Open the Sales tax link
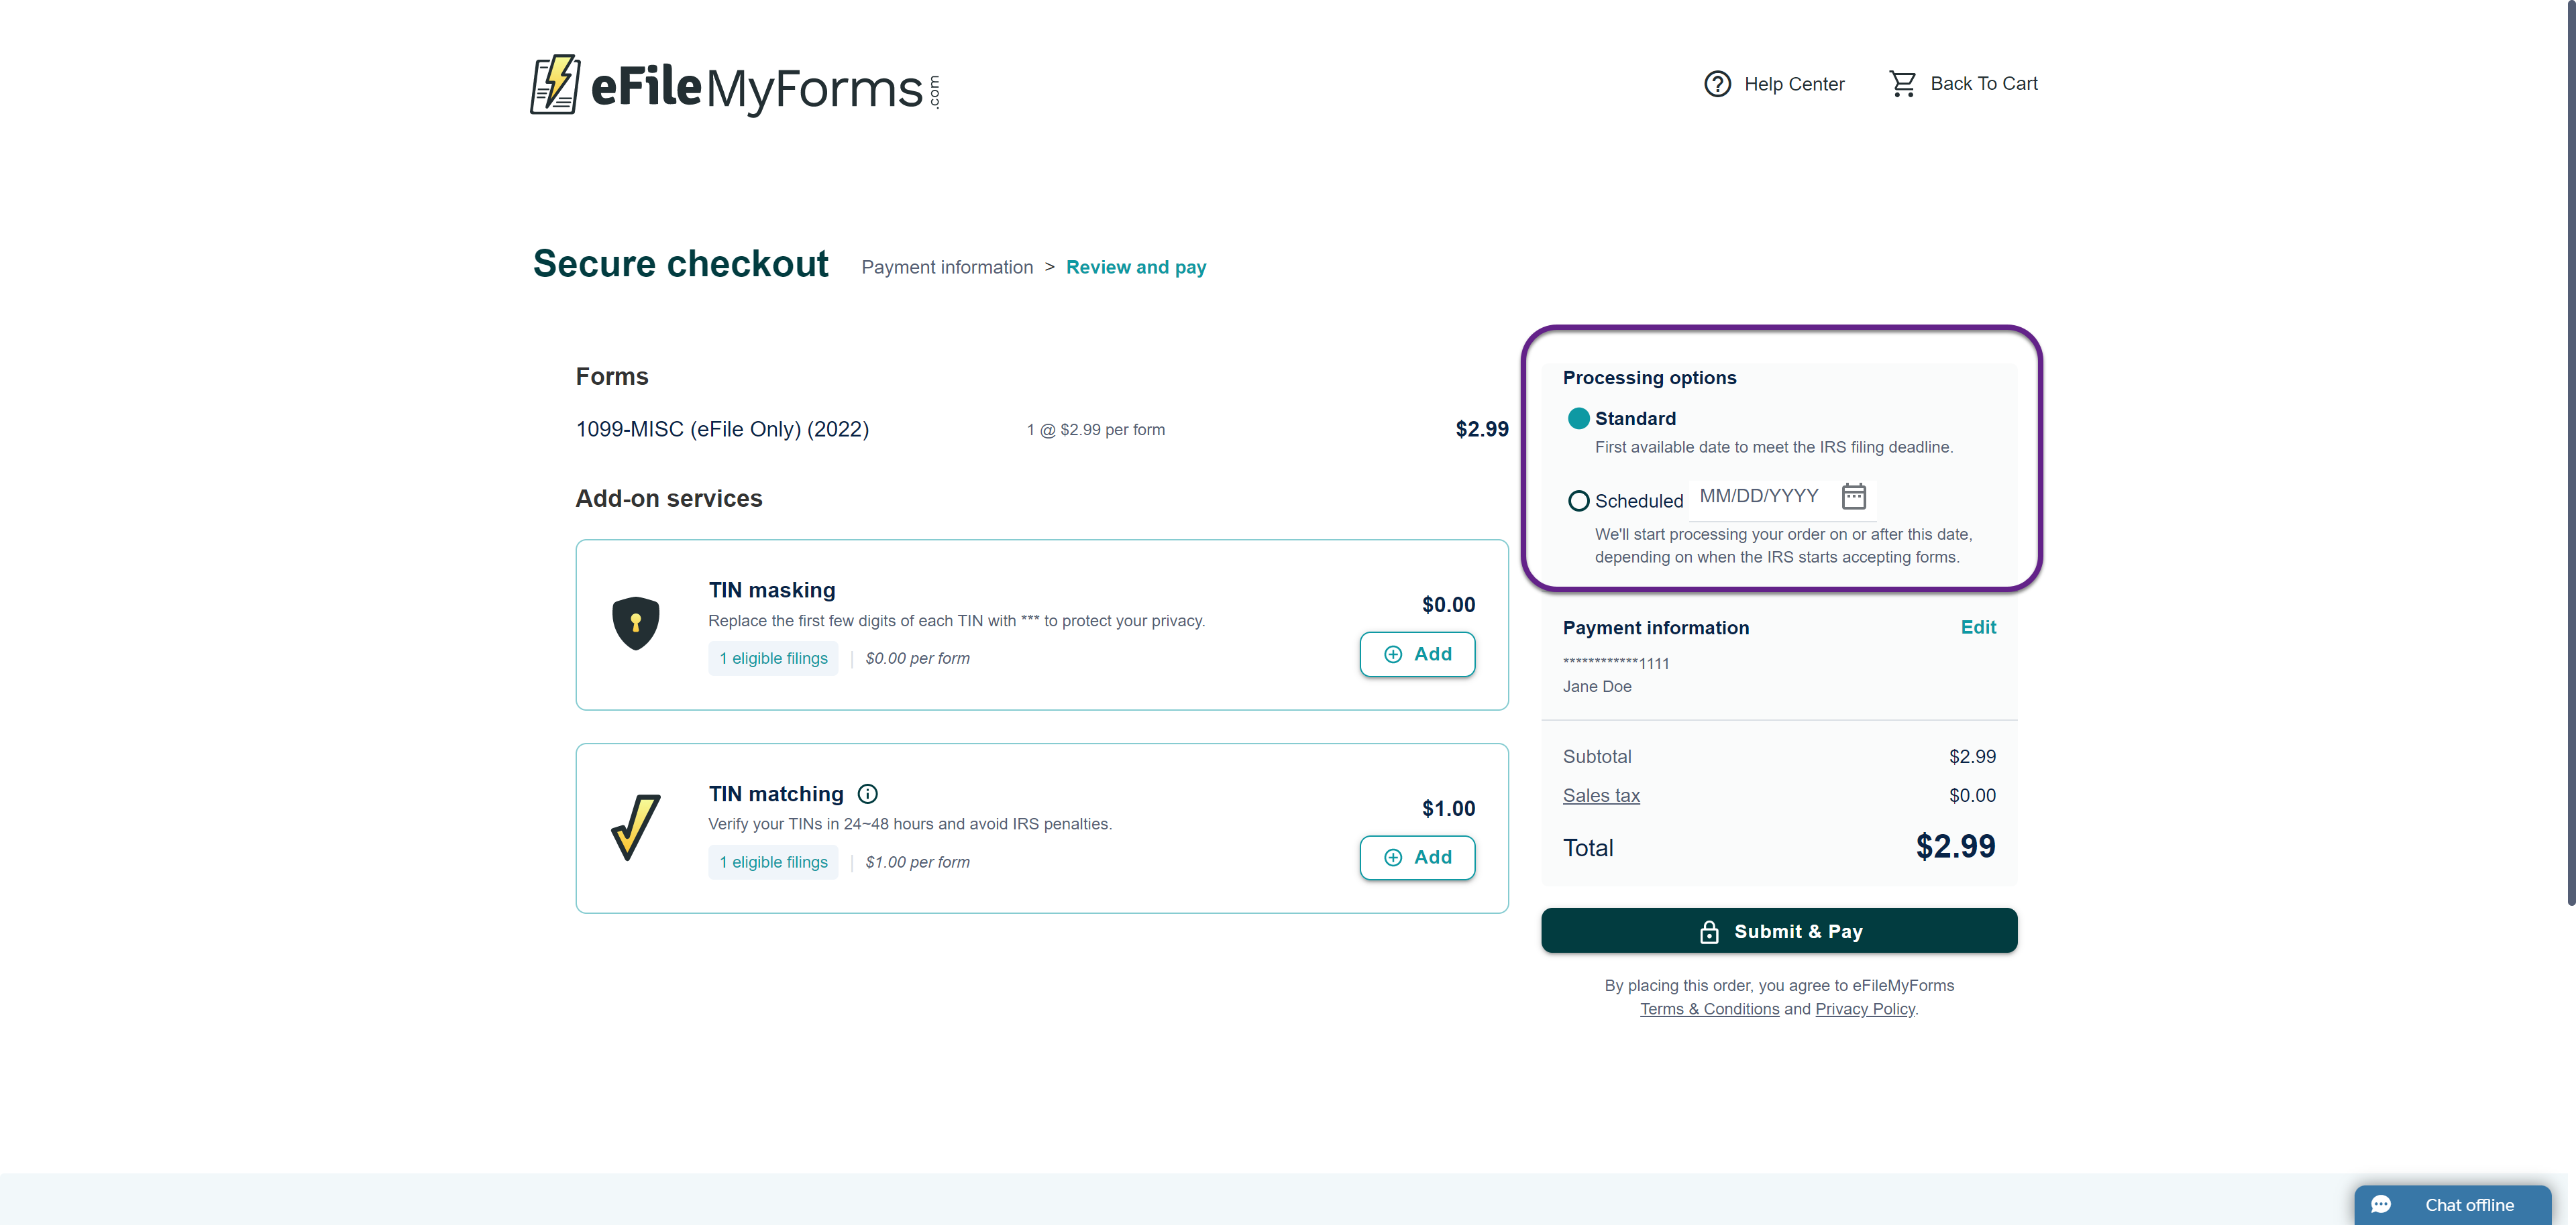Screen dimensions: 2576x1225 coord(1601,795)
